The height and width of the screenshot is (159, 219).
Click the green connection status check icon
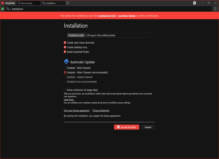(x=3, y=9)
